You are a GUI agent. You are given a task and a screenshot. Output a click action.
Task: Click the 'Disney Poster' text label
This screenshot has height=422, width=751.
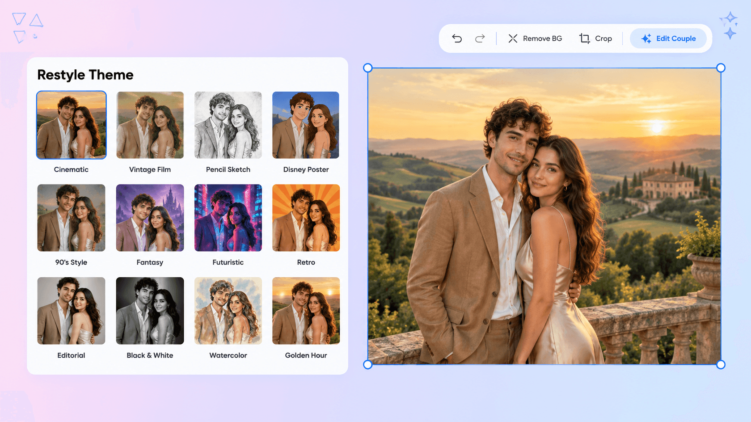point(306,169)
